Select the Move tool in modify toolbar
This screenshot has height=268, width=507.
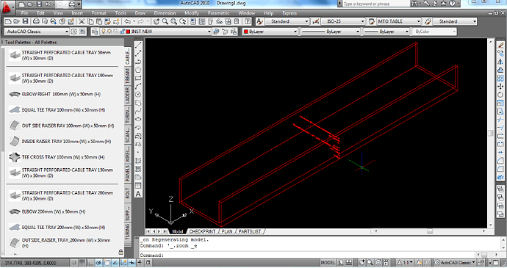click(500, 87)
